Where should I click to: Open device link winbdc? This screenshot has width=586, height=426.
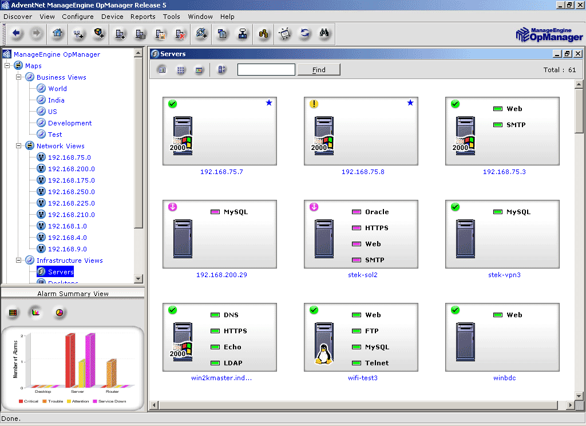[x=504, y=378]
